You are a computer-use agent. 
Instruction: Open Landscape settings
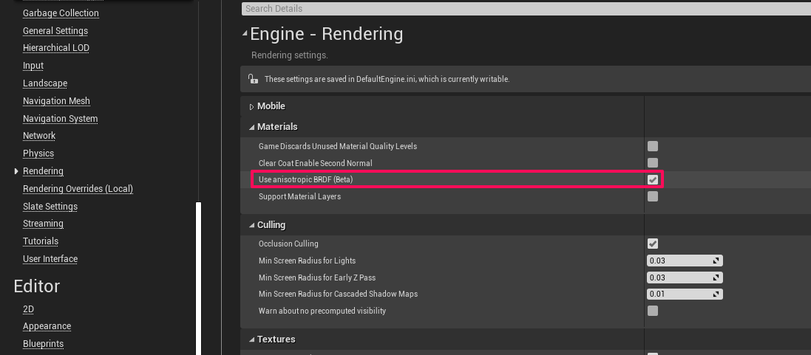[x=45, y=83]
